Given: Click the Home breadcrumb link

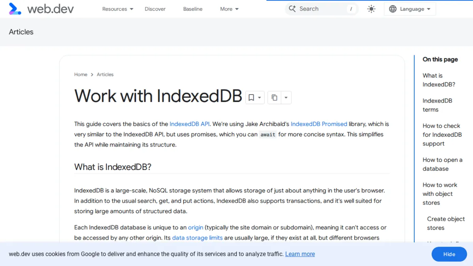Looking at the screenshot, I should pos(81,74).
